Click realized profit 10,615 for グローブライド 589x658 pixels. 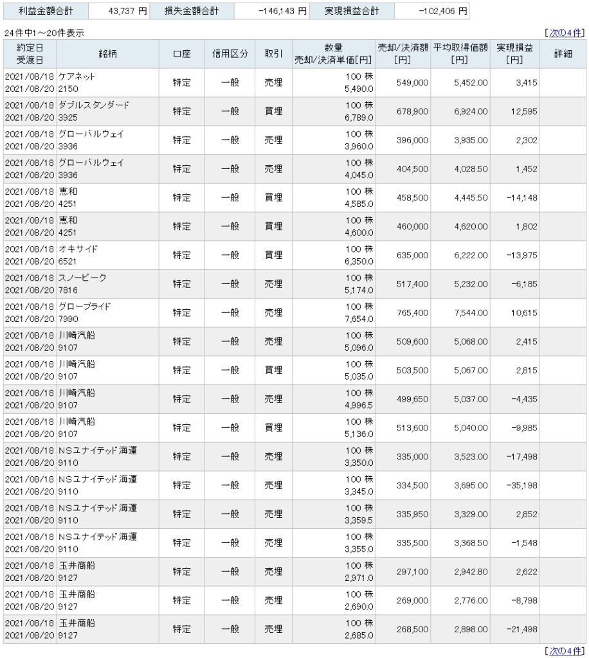click(x=524, y=313)
